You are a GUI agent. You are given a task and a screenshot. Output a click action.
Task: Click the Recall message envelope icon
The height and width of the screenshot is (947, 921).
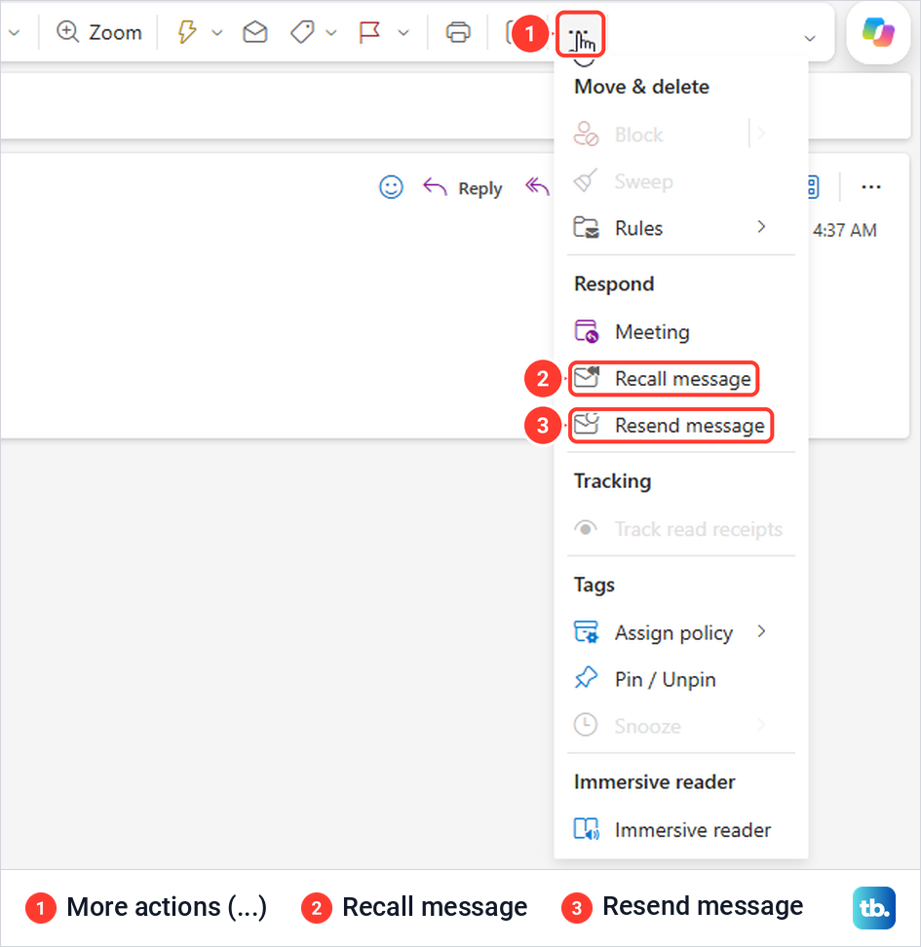pos(586,377)
